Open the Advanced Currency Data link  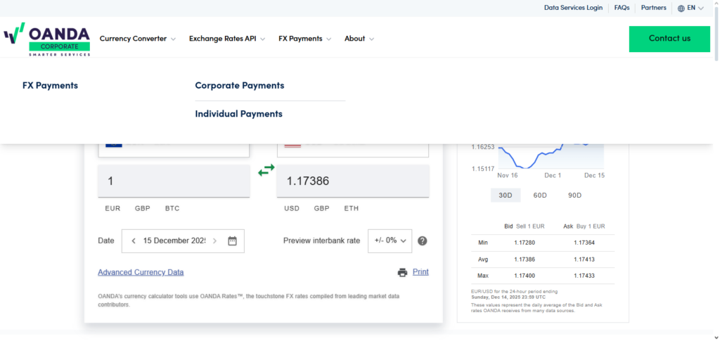pyautogui.click(x=141, y=273)
